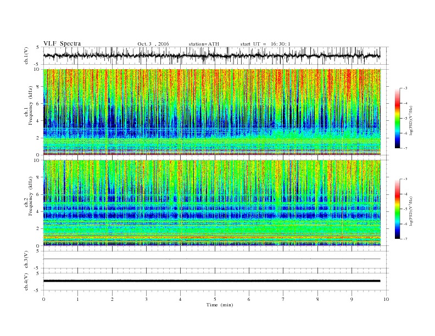Image resolution: width=435 pixels, height=336 pixels.
Task: Click the "10" minute tick on time axis
Action: pos(386,299)
